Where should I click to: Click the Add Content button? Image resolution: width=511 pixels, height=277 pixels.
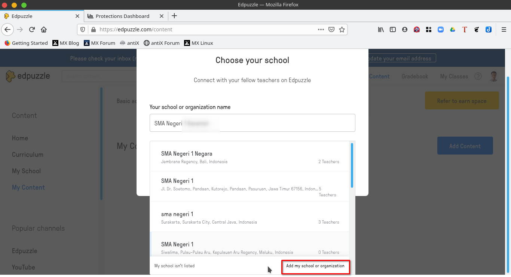tap(465, 146)
